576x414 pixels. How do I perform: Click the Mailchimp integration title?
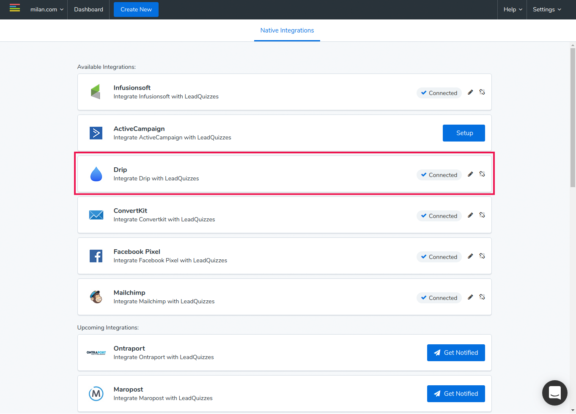(129, 293)
